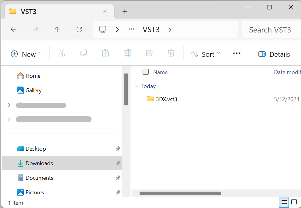301x208 pixels.
Task: Refresh the VST3 folder view
Action: coord(79,29)
